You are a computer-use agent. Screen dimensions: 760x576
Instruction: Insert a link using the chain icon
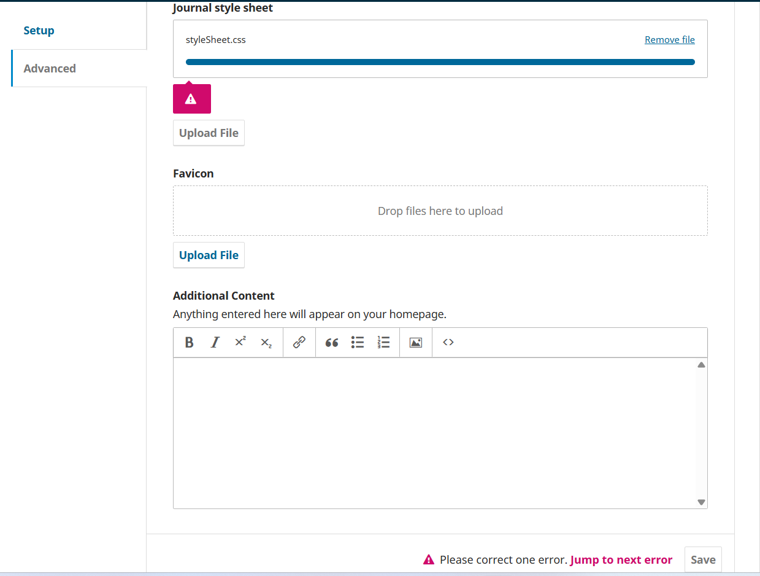(299, 343)
